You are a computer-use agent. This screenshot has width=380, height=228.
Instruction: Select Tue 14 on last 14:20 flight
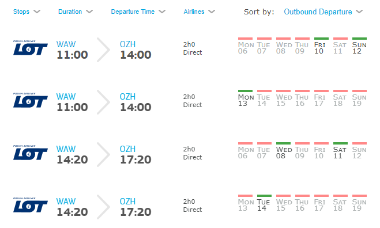tap(264, 203)
